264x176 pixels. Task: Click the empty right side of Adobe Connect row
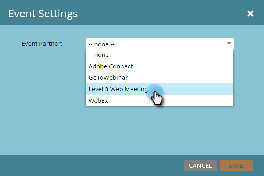(183, 66)
